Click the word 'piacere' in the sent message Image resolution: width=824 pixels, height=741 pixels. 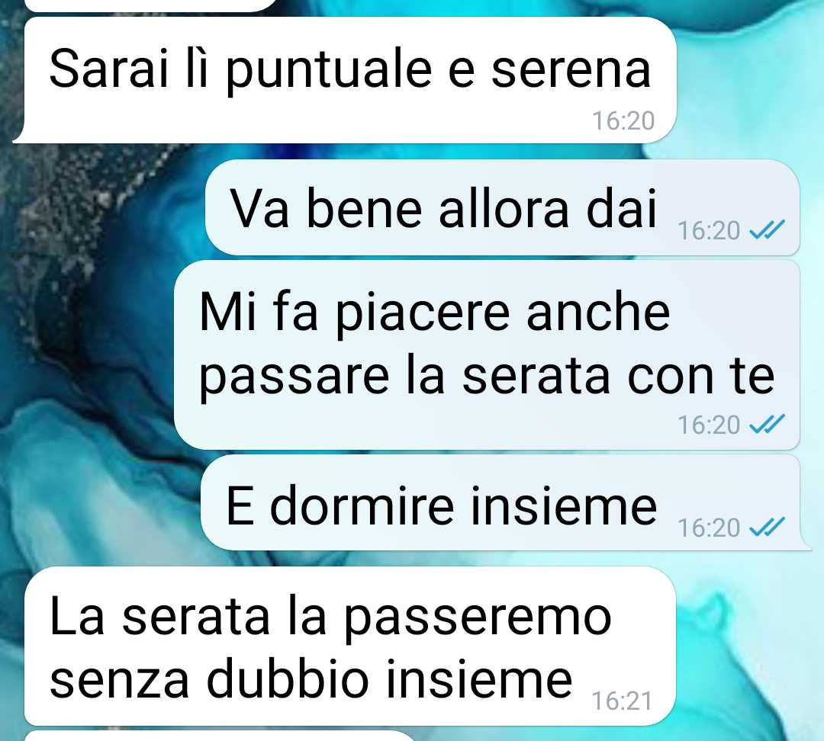423,313
